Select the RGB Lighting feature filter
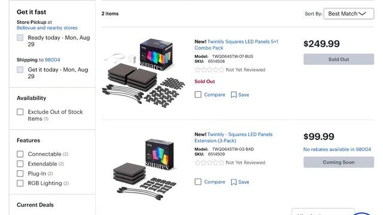 pos(20,183)
